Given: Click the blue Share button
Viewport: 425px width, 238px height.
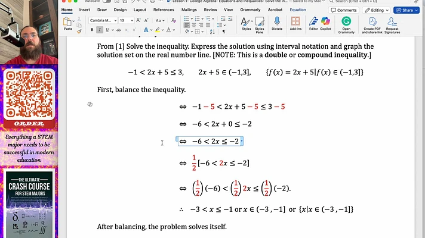Looking at the screenshot, I should point(406,10).
